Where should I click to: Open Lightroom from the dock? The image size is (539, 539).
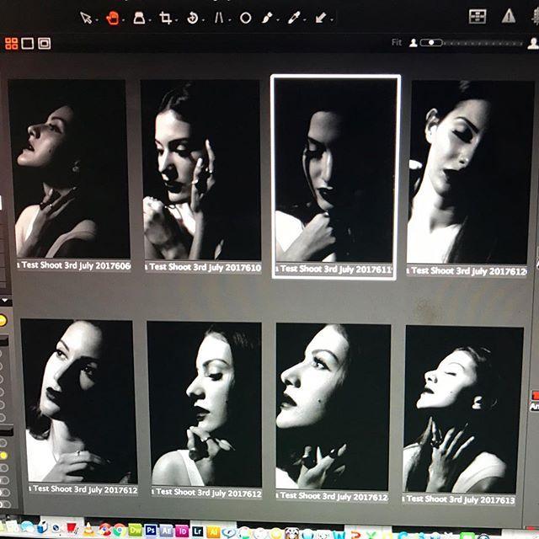click(197, 531)
